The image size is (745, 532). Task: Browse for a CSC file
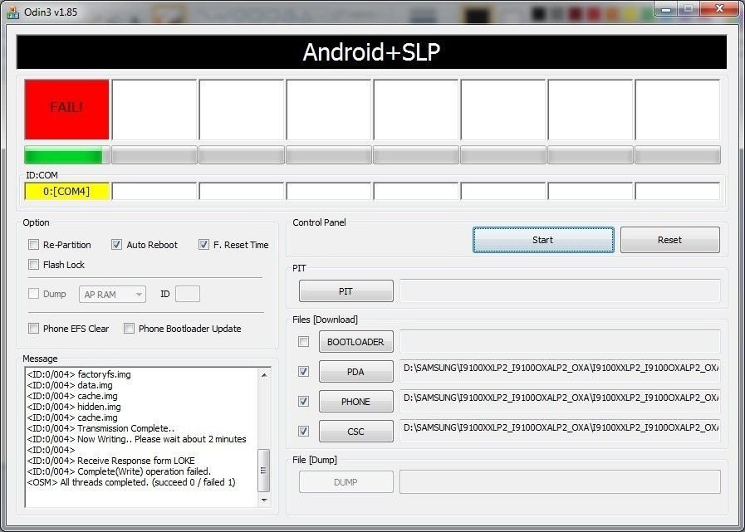point(355,432)
